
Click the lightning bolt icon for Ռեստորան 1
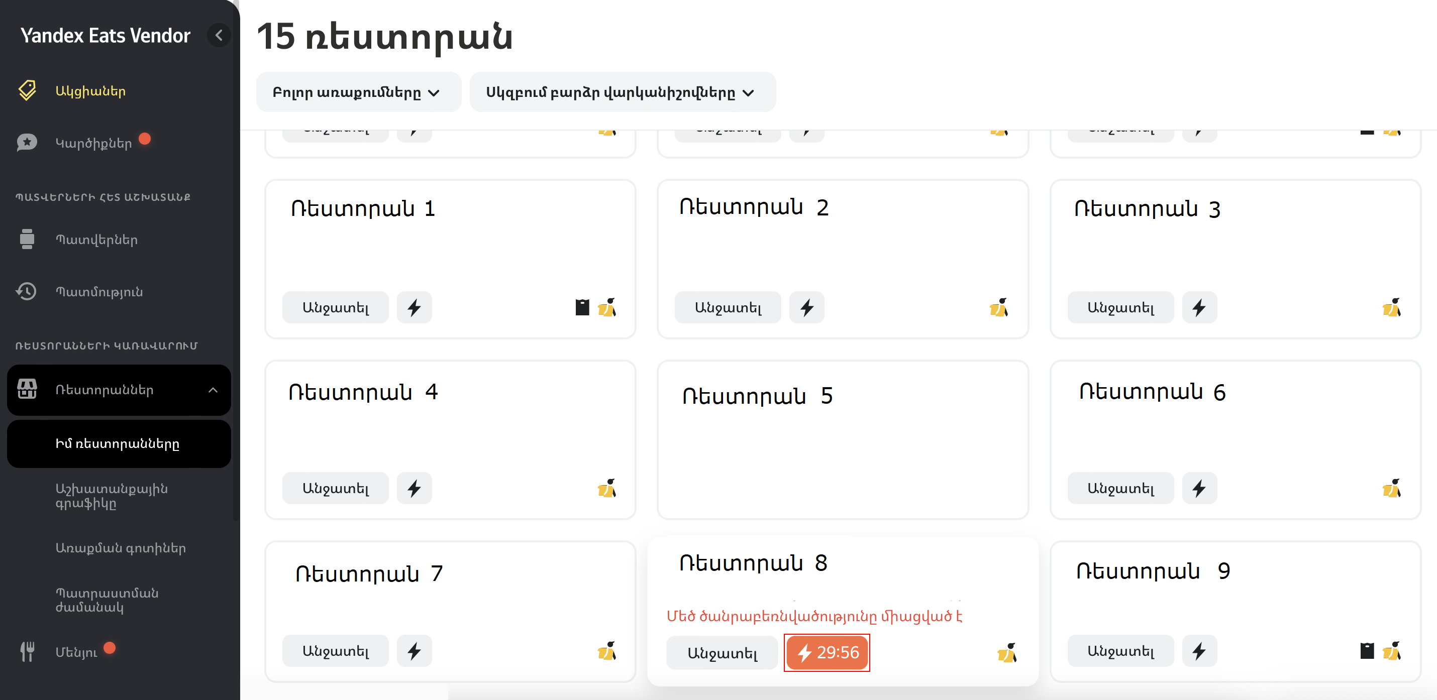click(x=414, y=307)
